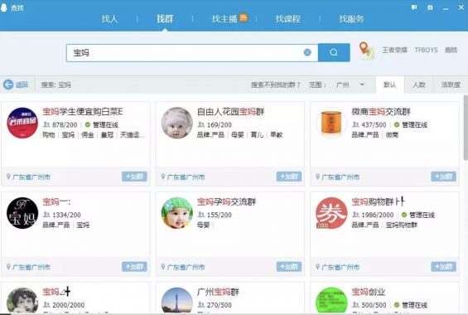Sort results by 人数
Viewport: 468px width, 315px height.
[419, 85]
